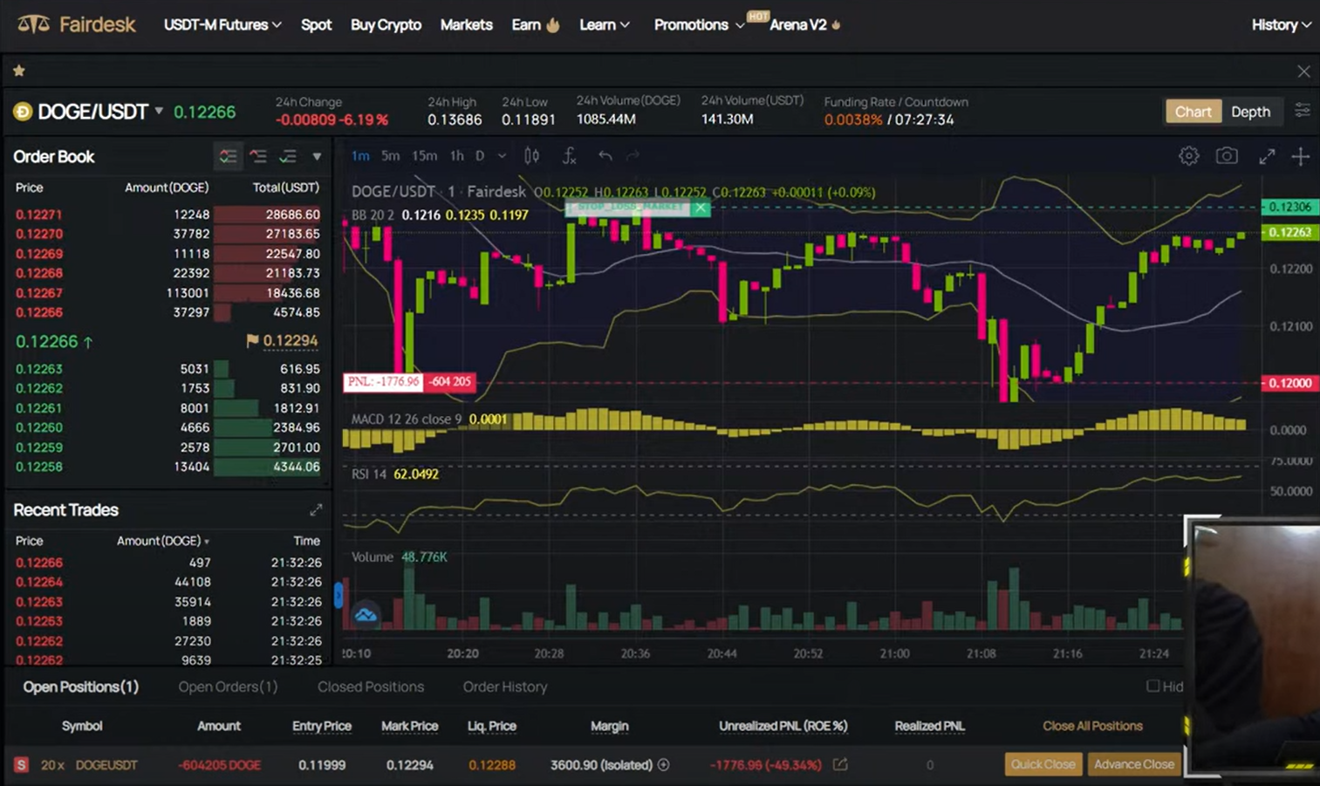This screenshot has width=1320, height=786.
Task: Go to Buy Crypto
Action: [386, 24]
